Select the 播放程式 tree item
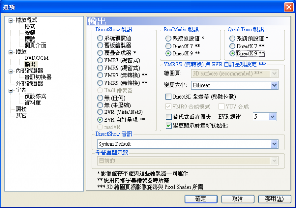The width and height of the screenshot is (296, 208). (x=26, y=20)
